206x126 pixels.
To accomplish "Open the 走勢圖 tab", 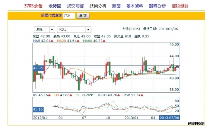I will pyautogui.click(x=55, y=6).
